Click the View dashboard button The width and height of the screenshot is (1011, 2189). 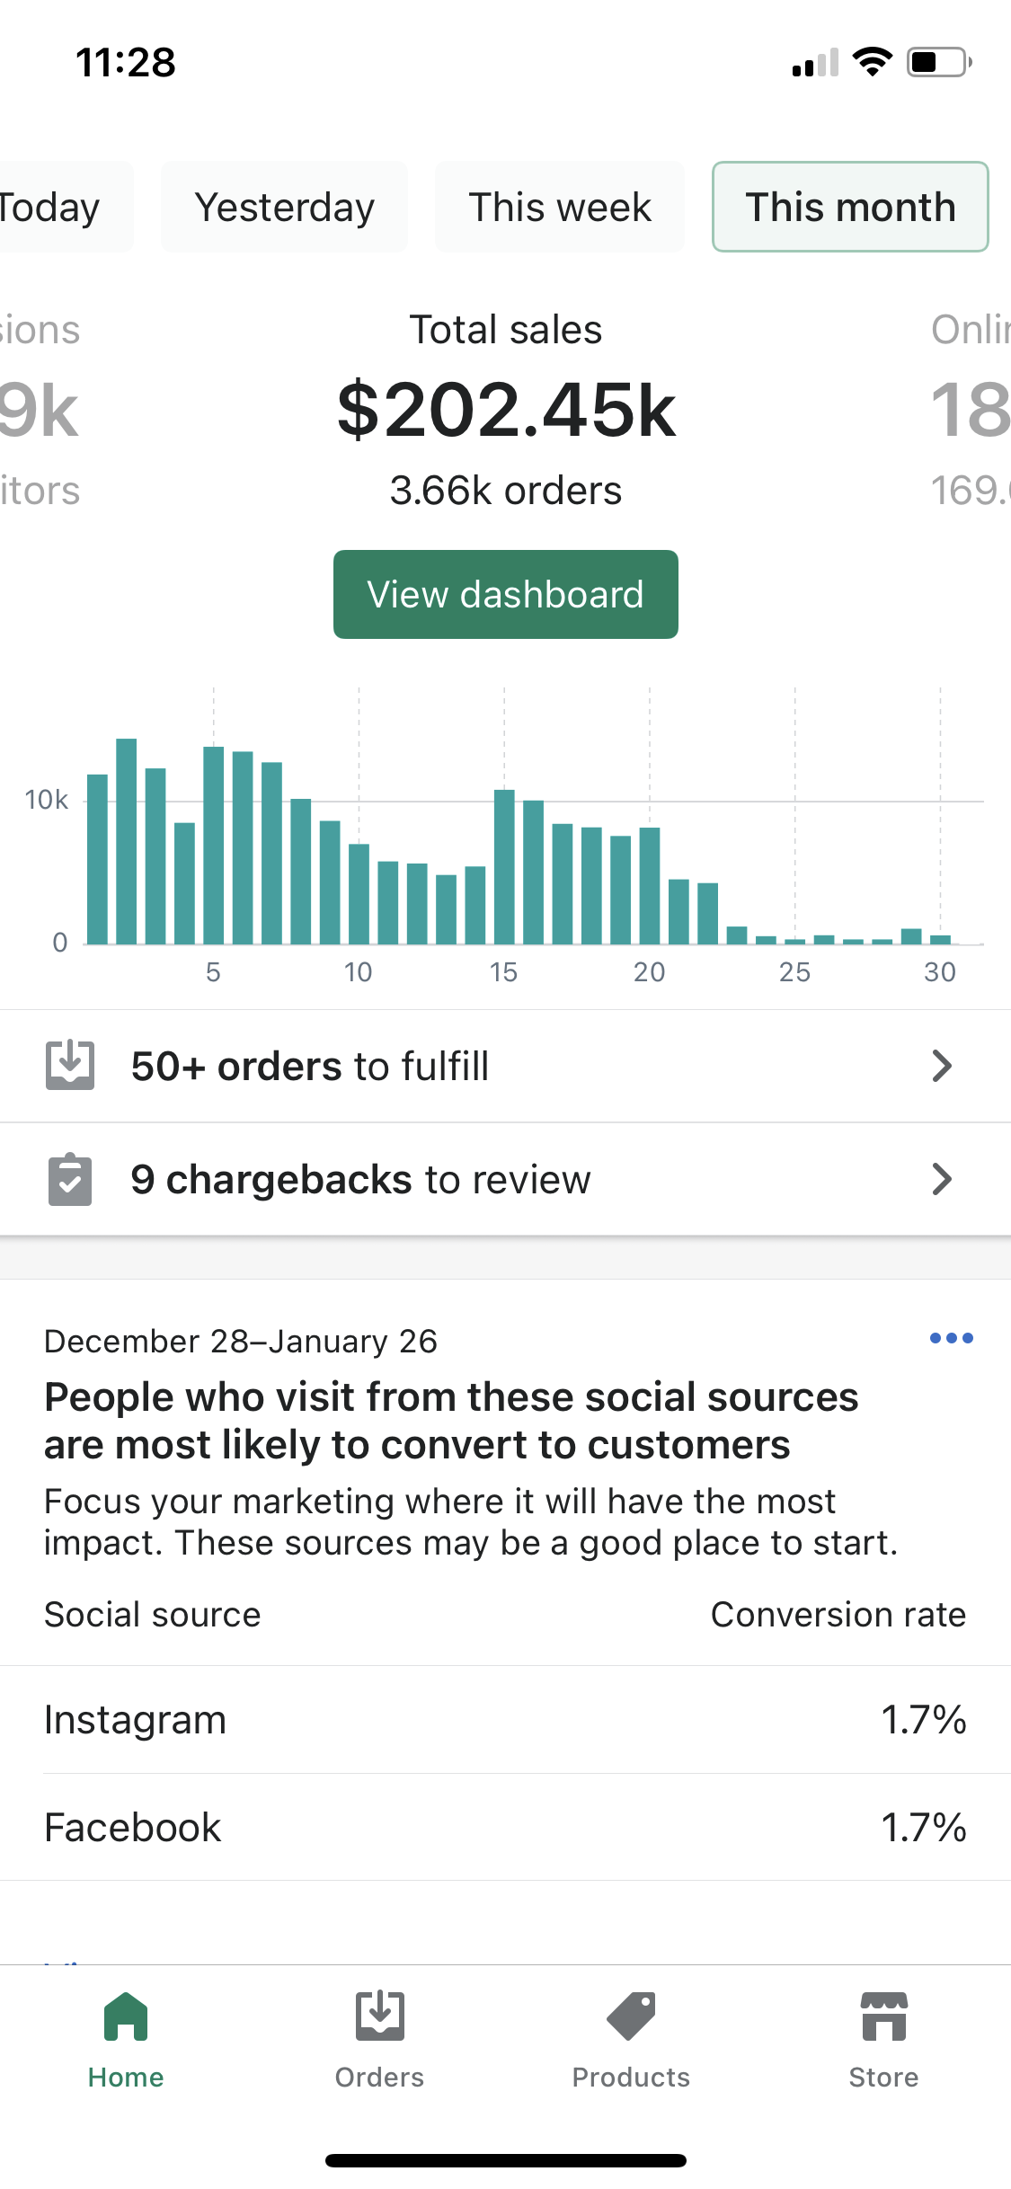506,595
